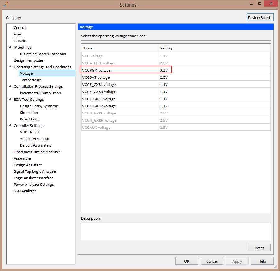The image size is (280, 271).
Task: Open the Device/Board dialog
Action: click(x=260, y=17)
